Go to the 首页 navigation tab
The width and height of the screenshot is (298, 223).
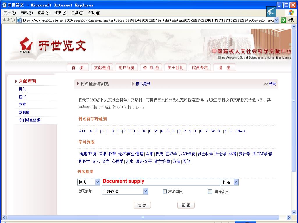(x=77, y=68)
